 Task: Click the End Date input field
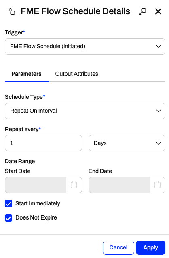119,185
